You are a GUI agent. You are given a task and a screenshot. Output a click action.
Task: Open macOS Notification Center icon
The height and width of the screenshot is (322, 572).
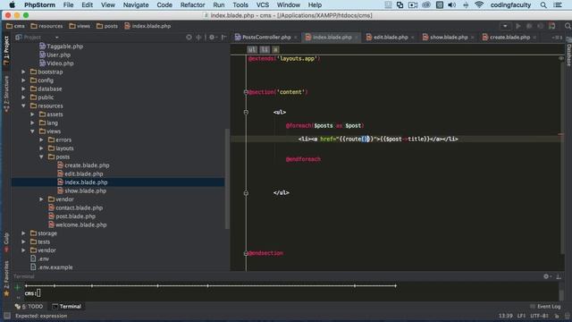pyautogui.click(x=558, y=5)
